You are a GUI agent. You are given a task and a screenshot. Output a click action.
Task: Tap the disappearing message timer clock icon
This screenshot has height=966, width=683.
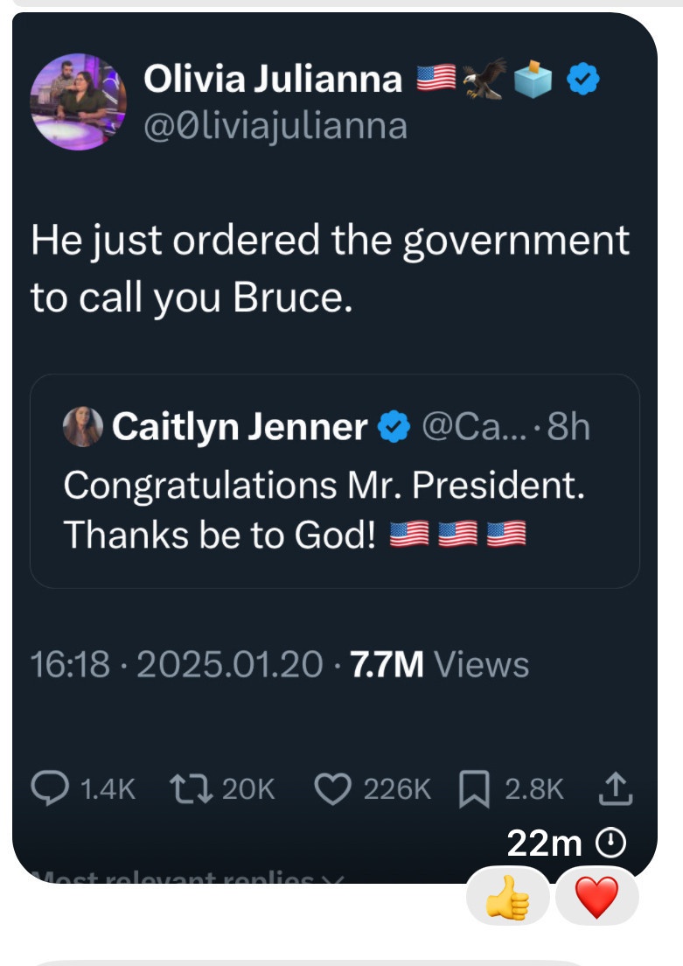coord(610,843)
